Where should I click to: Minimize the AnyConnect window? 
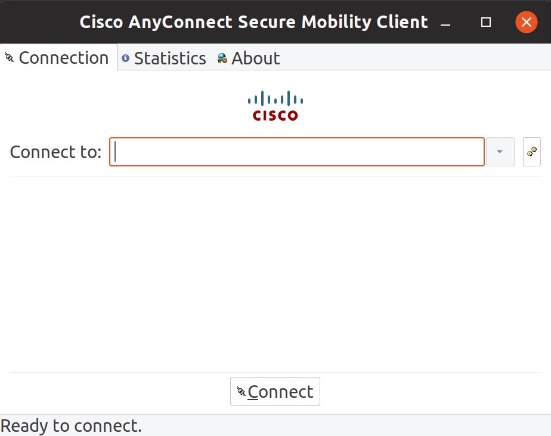(445, 23)
